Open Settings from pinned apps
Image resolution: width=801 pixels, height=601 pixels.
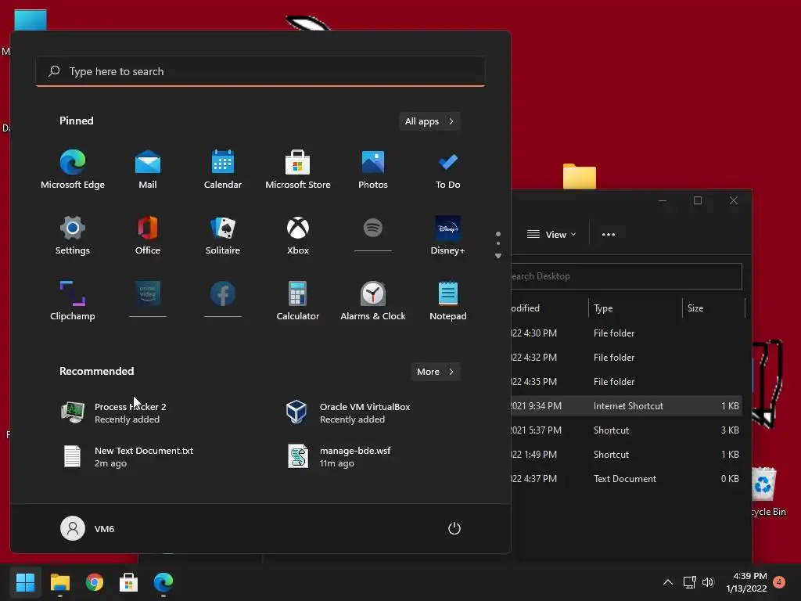73,236
